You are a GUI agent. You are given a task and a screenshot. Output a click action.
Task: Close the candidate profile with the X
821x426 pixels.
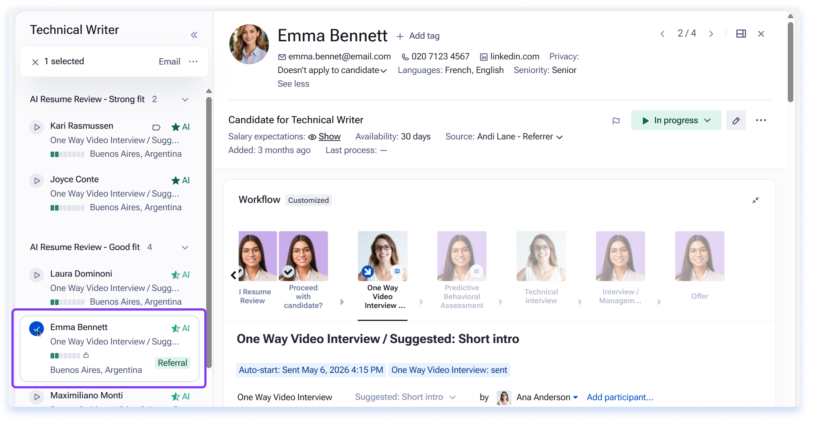pos(761,34)
